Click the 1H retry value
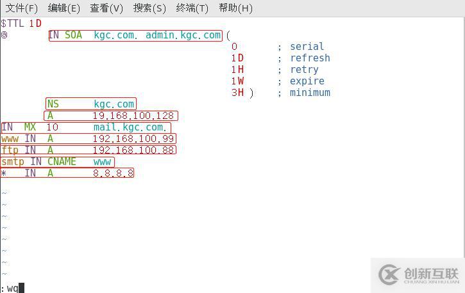The height and width of the screenshot is (293, 465). point(237,70)
